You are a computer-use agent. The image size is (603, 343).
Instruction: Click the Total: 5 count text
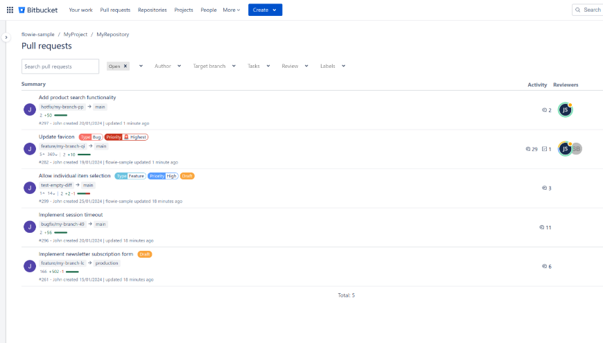(347, 295)
